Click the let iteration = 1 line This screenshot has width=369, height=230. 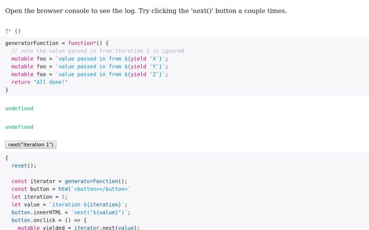(x=40, y=197)
